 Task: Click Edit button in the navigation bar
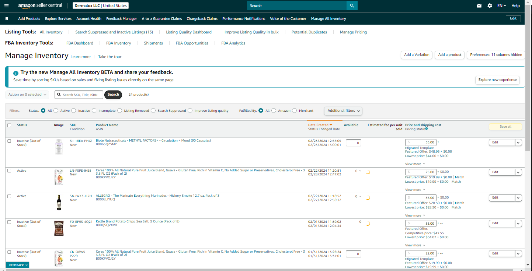(x=513, y=18)
